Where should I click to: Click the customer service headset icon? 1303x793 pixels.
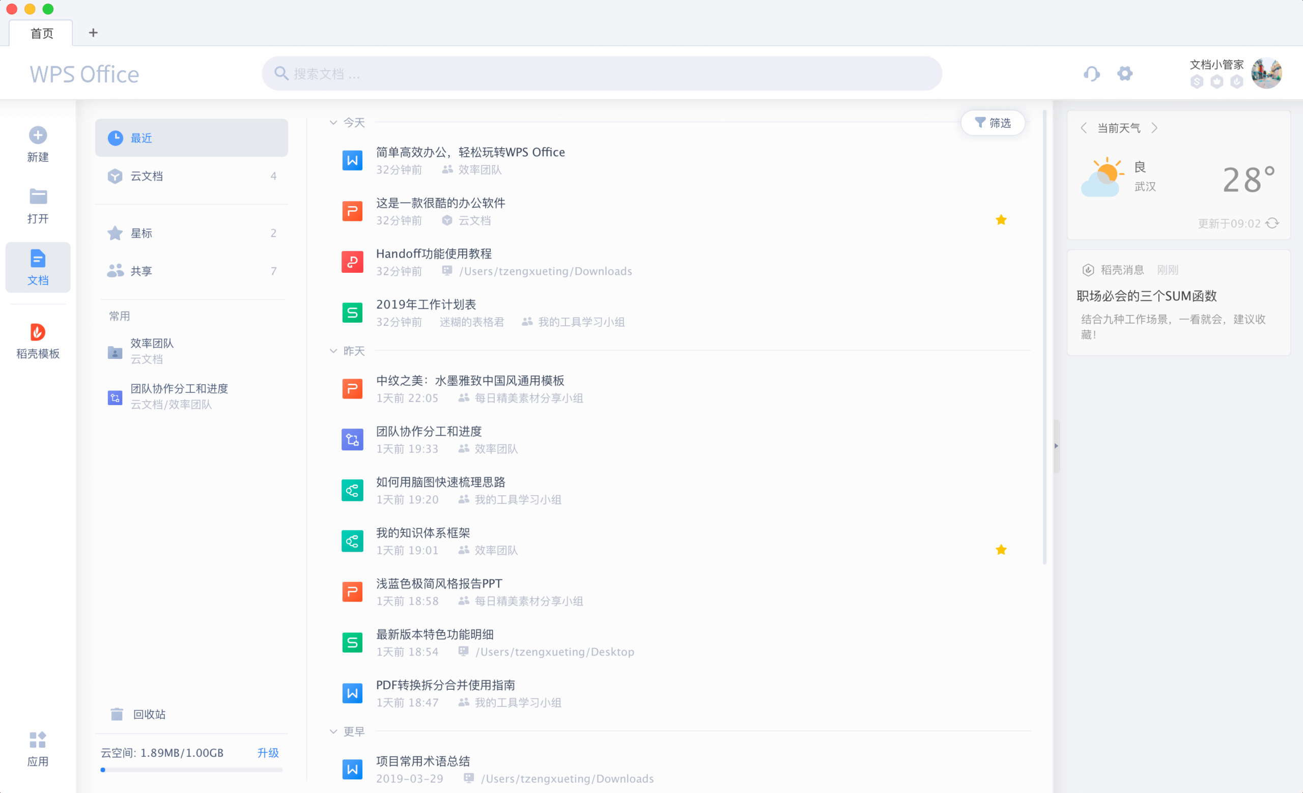click(1091, 73)
